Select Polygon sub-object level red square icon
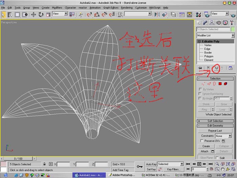Screen dimensions: 237x178 220,84
